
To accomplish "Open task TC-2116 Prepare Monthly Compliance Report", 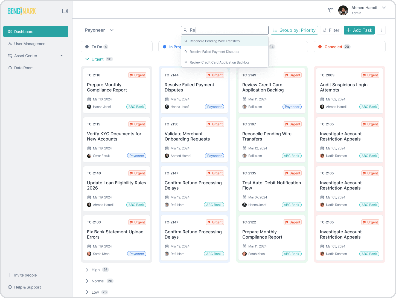I will coord(117,91).
